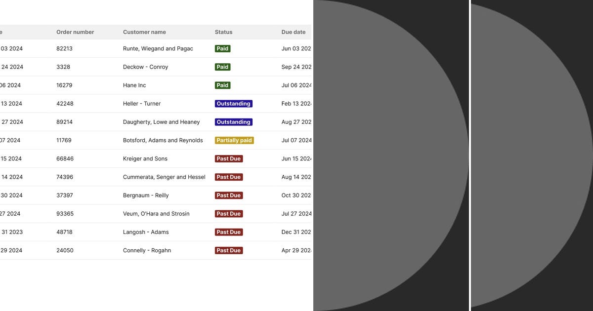593x311 pixels.
Task: Click the Paid badge for Hane Inc
Action: pos(222,85)
